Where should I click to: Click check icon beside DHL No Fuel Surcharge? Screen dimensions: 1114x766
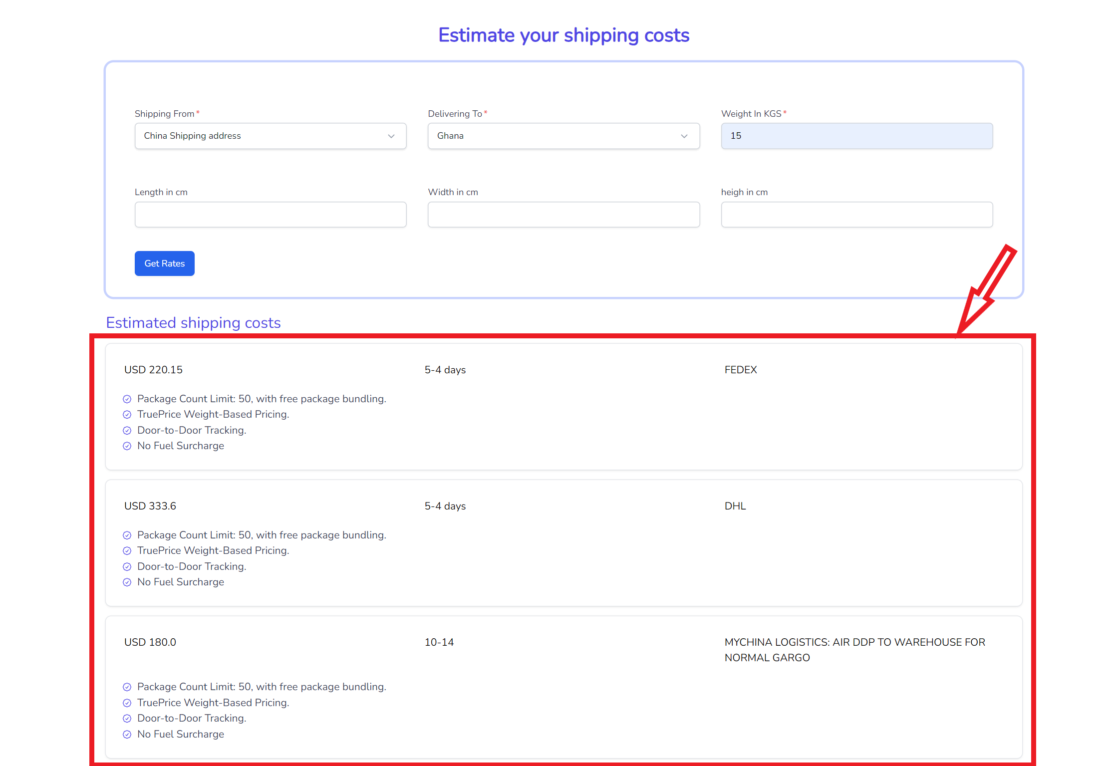(x=127, y=582)
